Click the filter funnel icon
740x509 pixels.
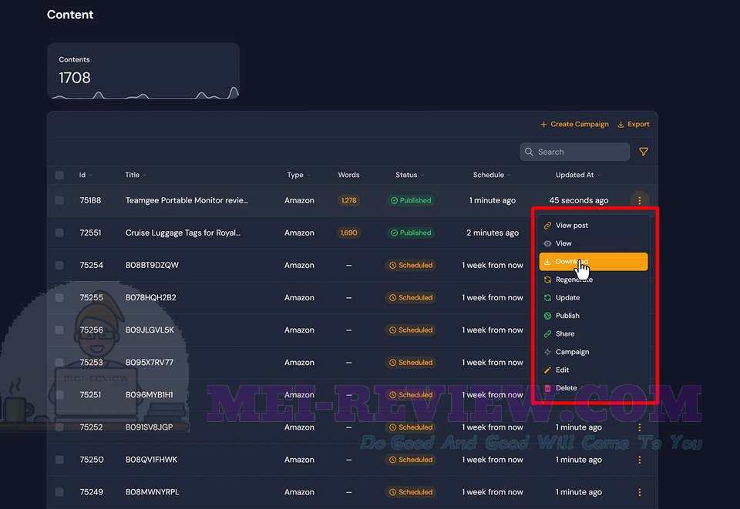point(643,152)
